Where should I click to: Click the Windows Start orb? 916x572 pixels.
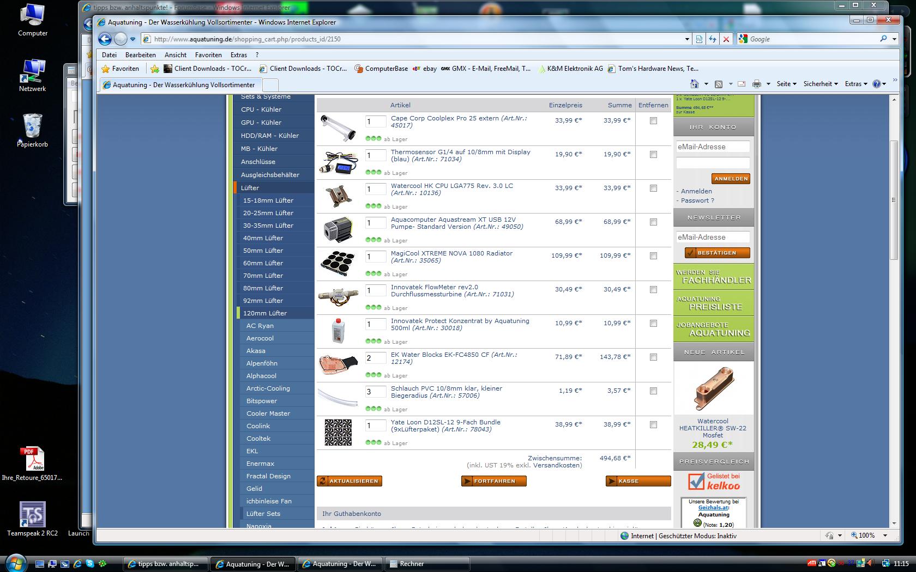point(15,562)
